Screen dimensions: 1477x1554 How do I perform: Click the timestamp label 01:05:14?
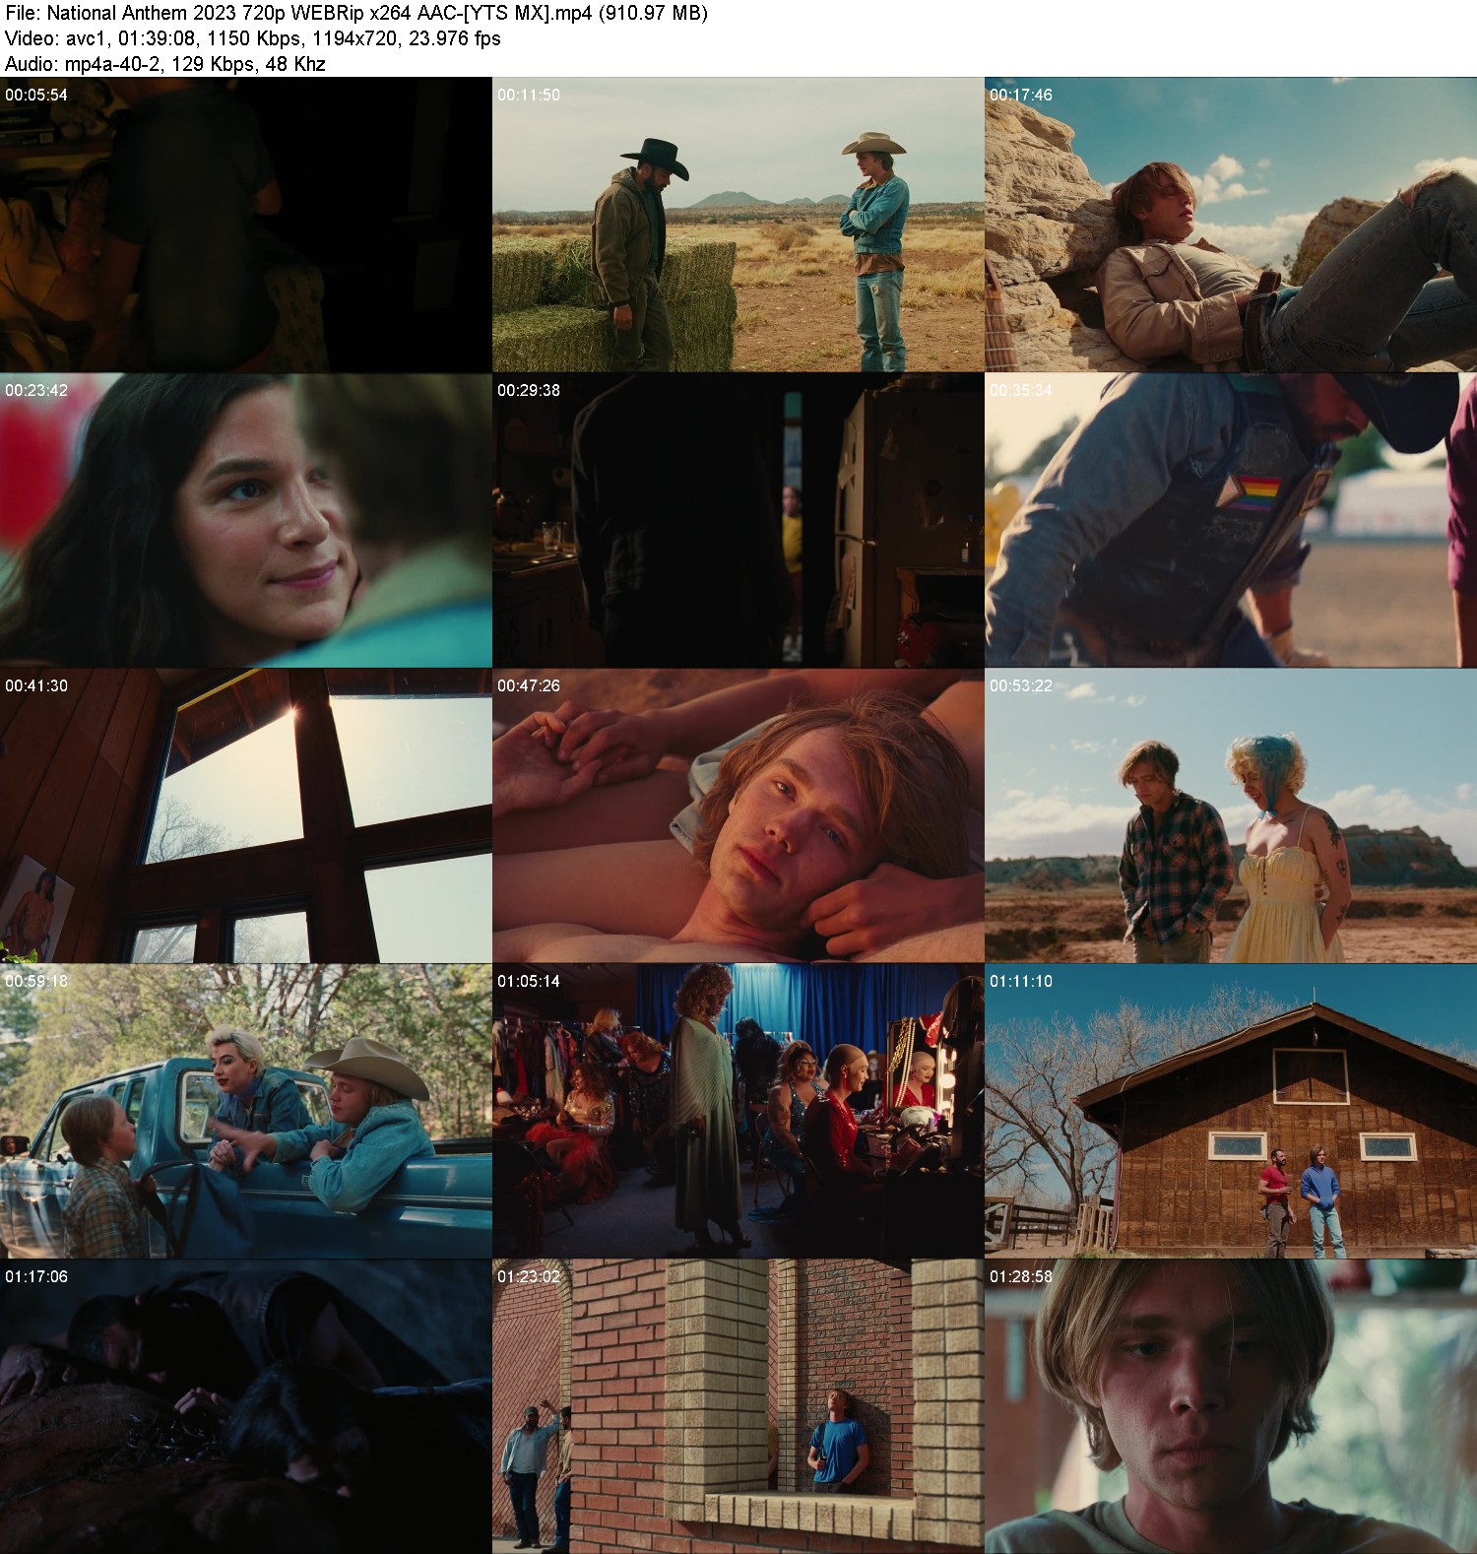pos(529,981)
